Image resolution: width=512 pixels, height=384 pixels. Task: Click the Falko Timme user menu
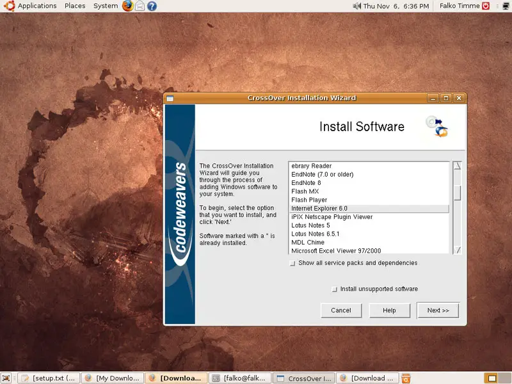[x=460, y=6]
